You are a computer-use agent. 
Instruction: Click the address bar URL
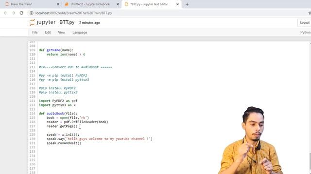point(73,13)
